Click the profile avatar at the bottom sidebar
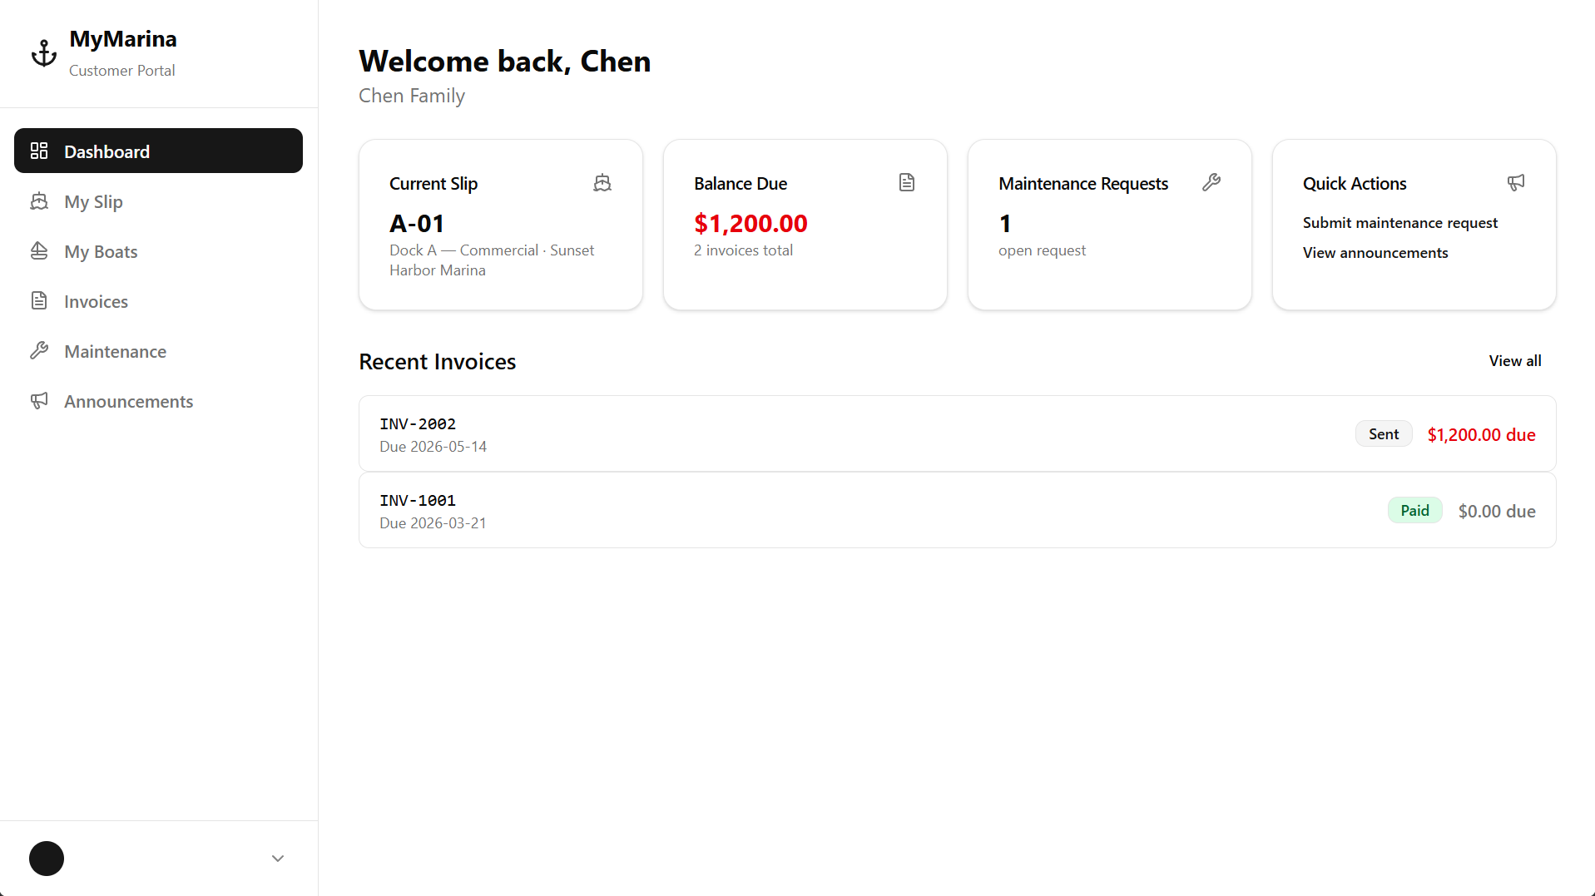 pyautogui.click(x=47, y=858)
